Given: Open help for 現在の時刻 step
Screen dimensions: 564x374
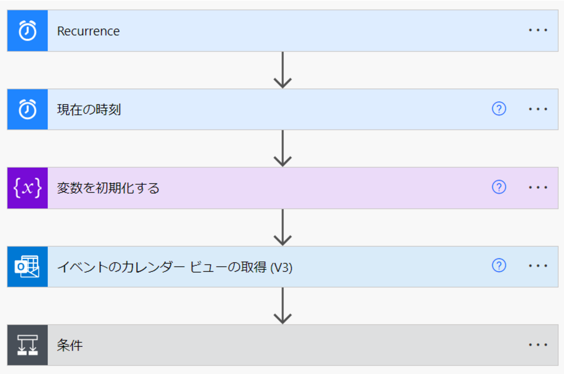Looking at the screenshot, I should click(x=499, y=109).
